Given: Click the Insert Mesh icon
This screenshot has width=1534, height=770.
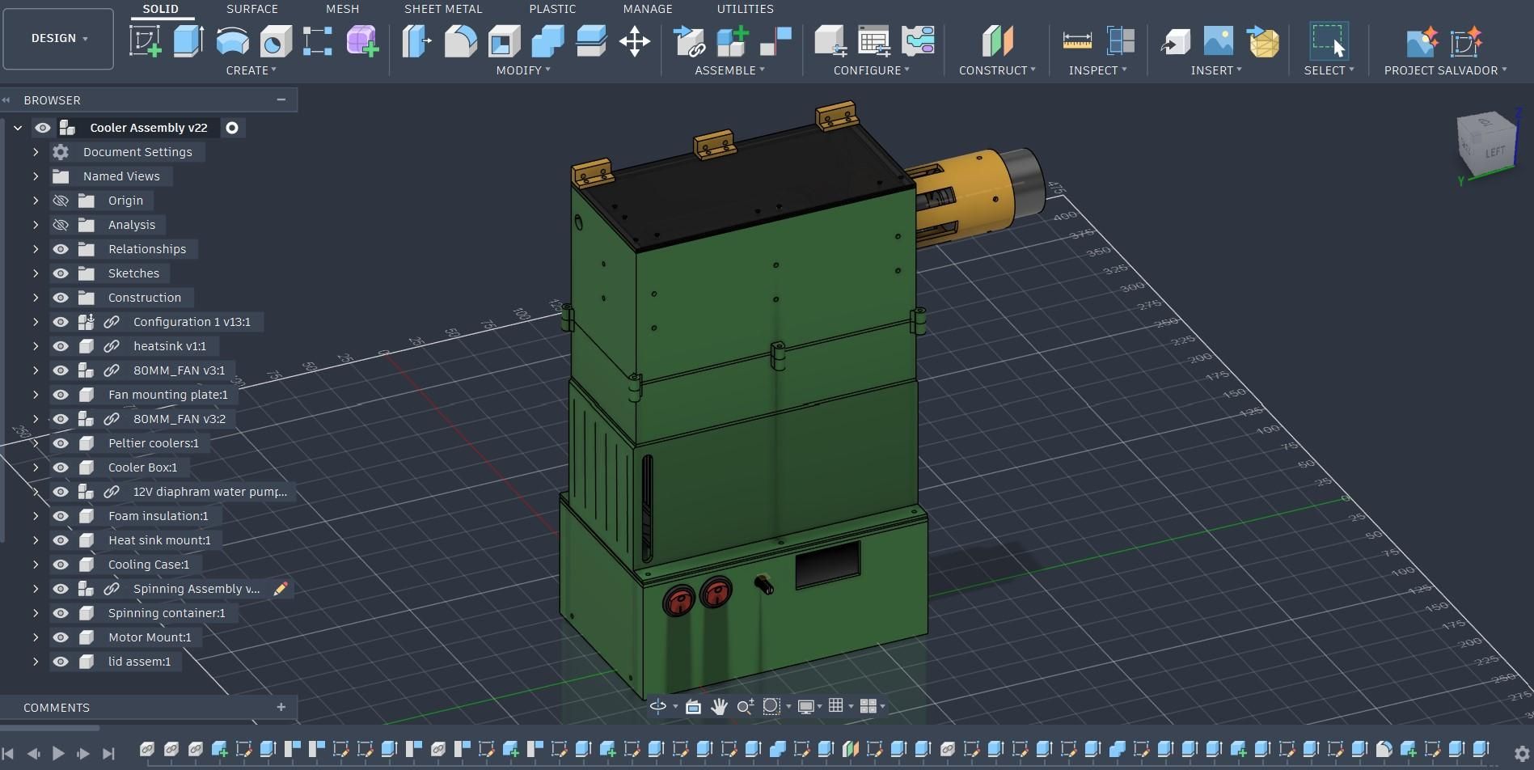Looking at the screenshot, I should (x=1262, y=40).
